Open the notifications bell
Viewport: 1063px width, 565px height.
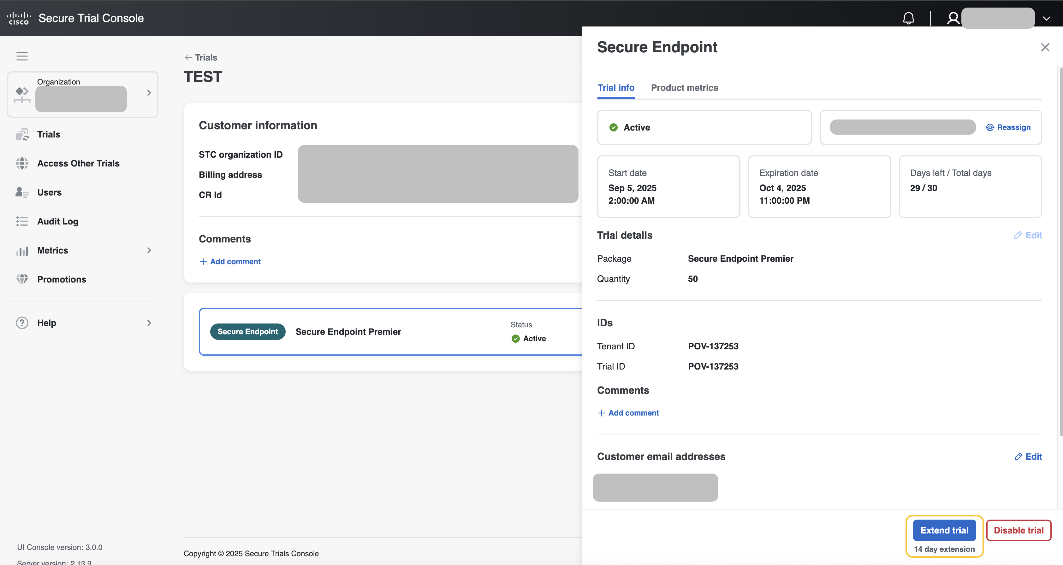tap(908, 18)
